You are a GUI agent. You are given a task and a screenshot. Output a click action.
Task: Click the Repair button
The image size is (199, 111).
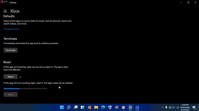tap(11, 77)
